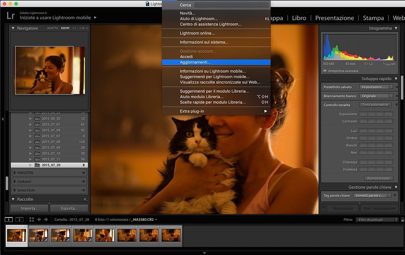Collapse the Gestione parole chiave panel
The height and width of the screenshot is (255, 405).
[x=396, y=187]
